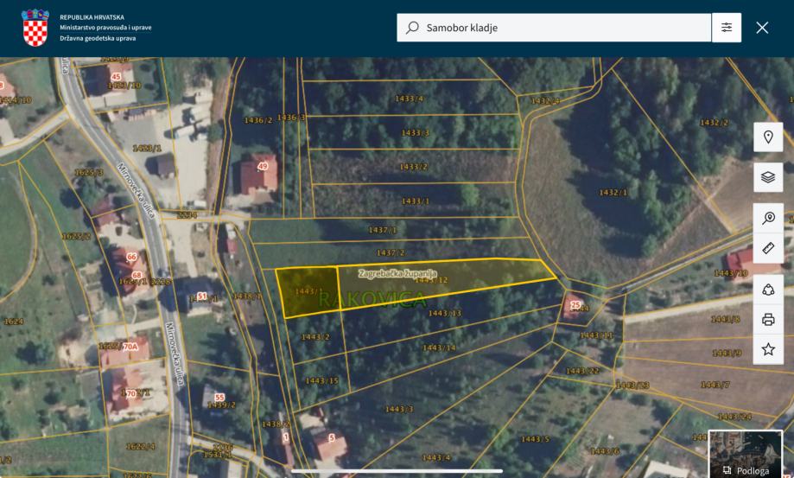Select parcel 1437/1
794x478 pixels.
383,231
